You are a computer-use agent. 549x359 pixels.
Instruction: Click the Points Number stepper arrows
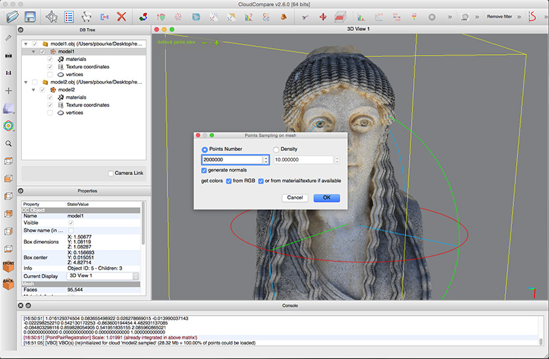[266, 160]
